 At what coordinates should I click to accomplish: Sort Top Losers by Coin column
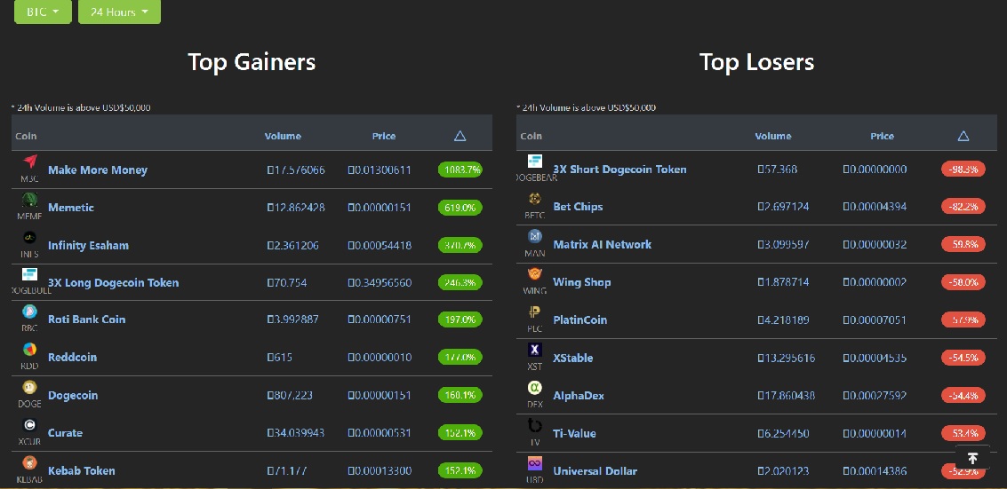(x=531, y=136)
